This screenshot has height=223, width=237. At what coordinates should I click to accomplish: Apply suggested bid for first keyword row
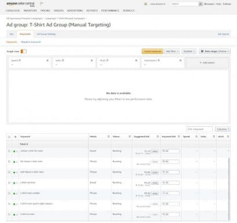coord(155,151)
